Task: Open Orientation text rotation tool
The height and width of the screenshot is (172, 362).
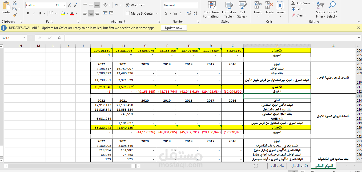Action: pyautogui.click(x=105, y=5)
